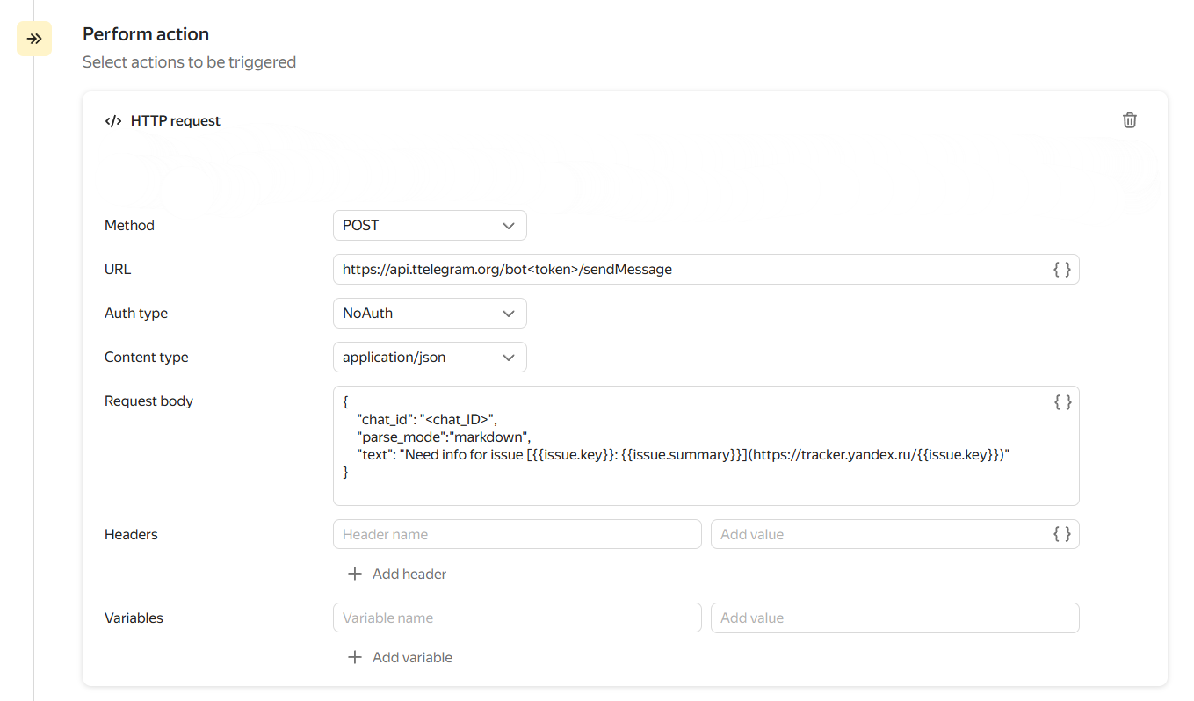Click the Header name input field
Screen dimensions: 1194x701
pos(517,534)
